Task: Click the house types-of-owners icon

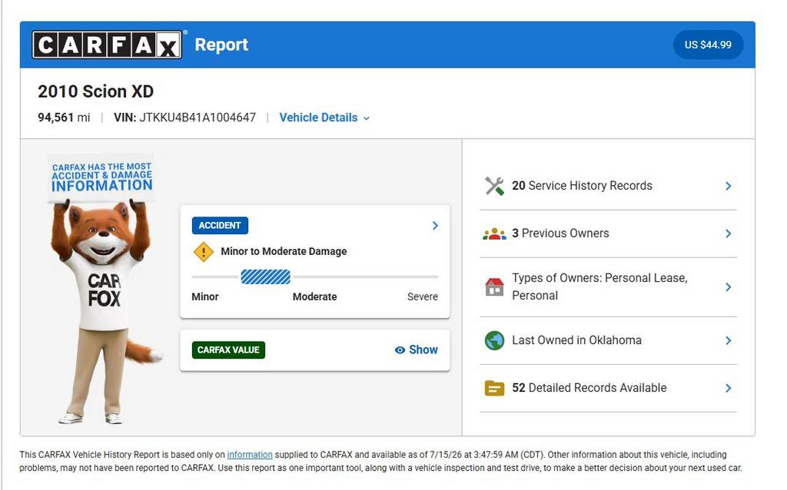Action: (494, 287)
